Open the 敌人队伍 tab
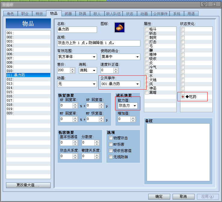The height and width of the screenshot is (202, 222). (x=113, y=14)
